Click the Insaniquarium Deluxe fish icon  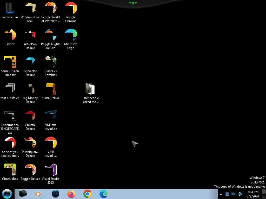tap(30, 147)
